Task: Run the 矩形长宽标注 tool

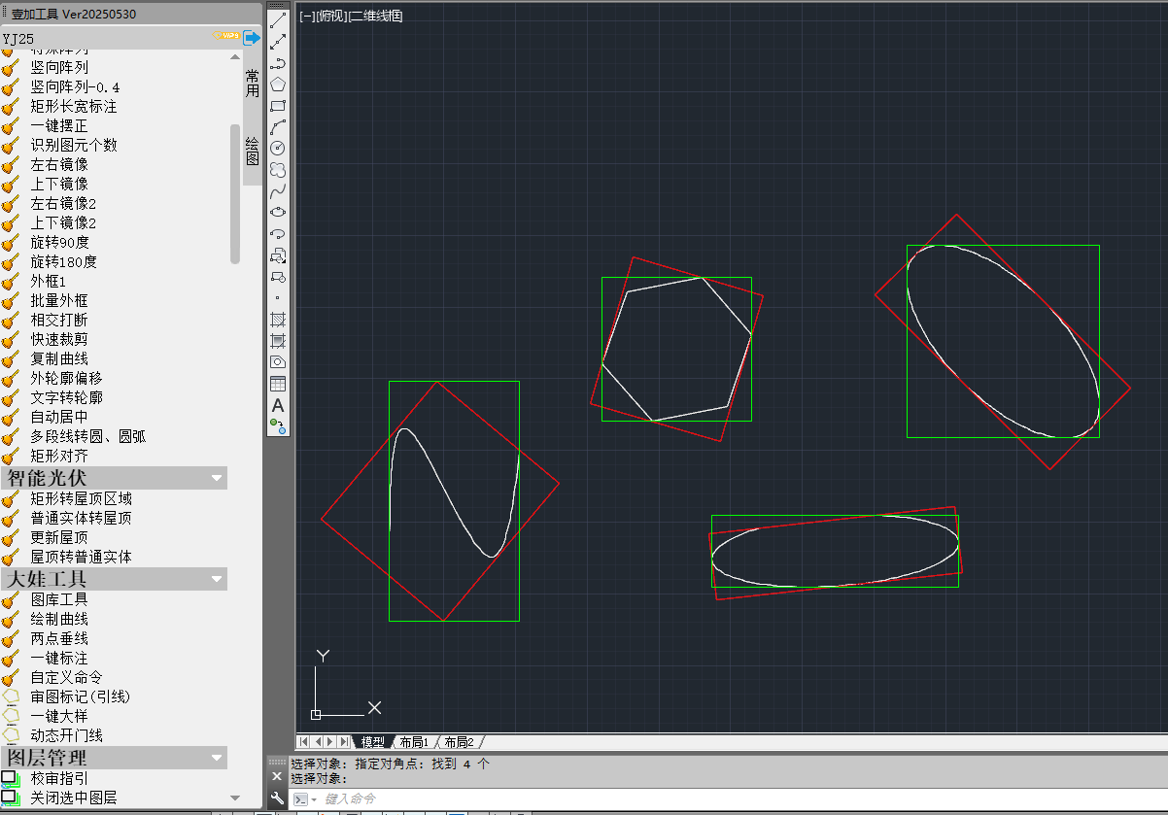Action: [74, 106]
